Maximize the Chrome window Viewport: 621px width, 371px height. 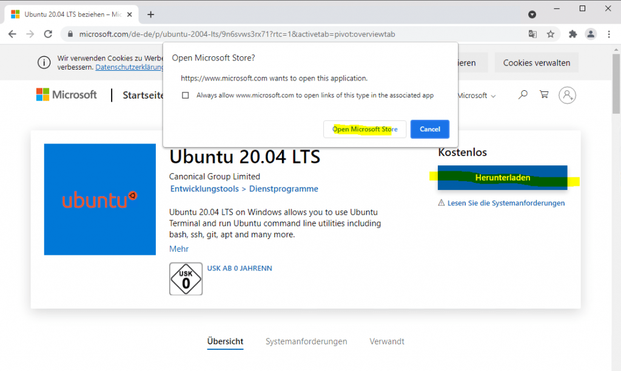pos(582,8)
